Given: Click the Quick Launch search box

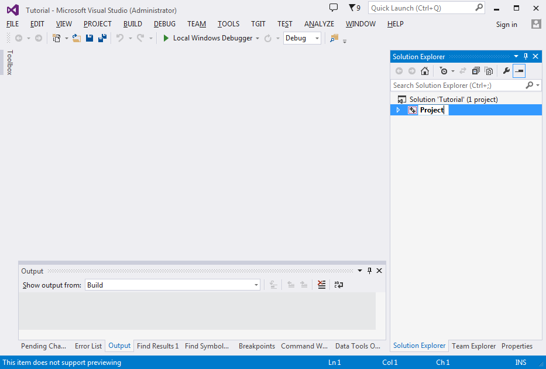Looking at the screenshot, I should (x=427, y=8).
